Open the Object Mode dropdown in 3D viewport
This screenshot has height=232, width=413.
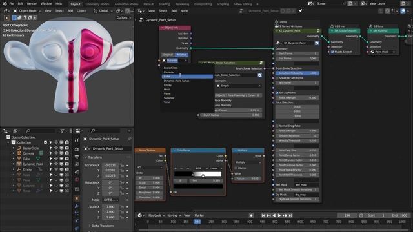click(x=27, y=11)
